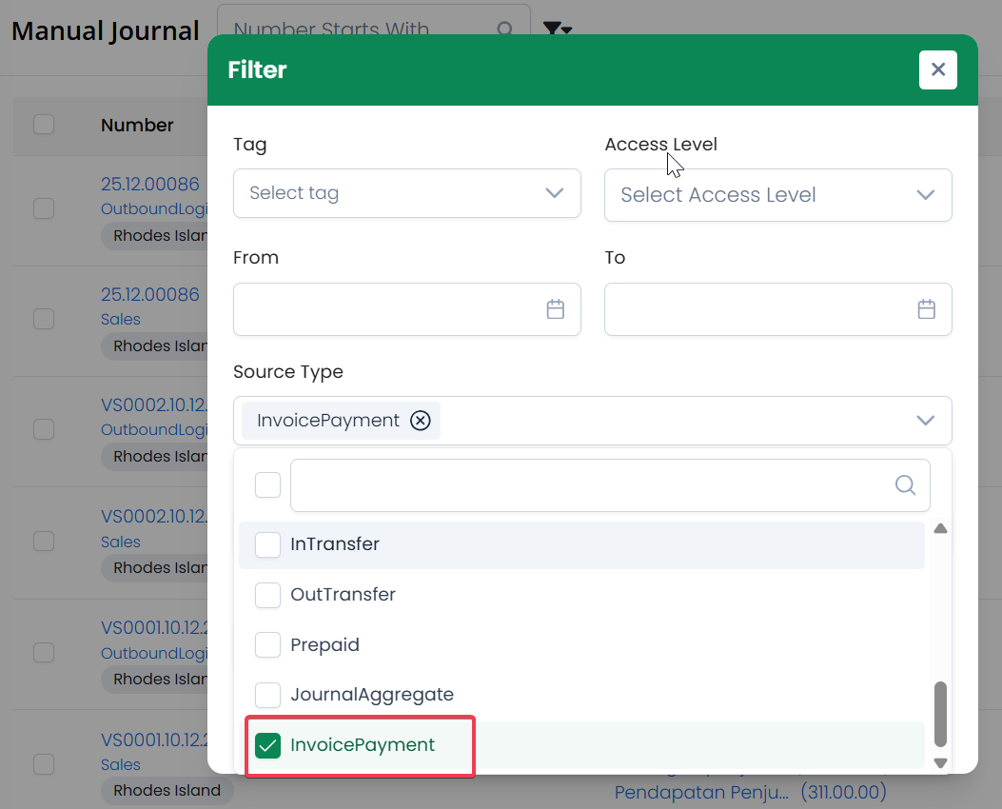Check the InTransfer option
1002x809 pixels.
pos(268,544)
